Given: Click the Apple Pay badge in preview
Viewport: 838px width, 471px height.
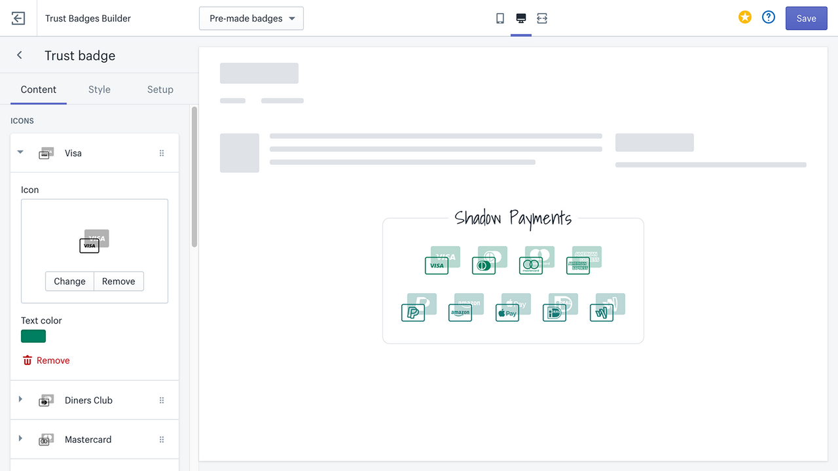Looking at the screenshot, I should coord(513,307).
